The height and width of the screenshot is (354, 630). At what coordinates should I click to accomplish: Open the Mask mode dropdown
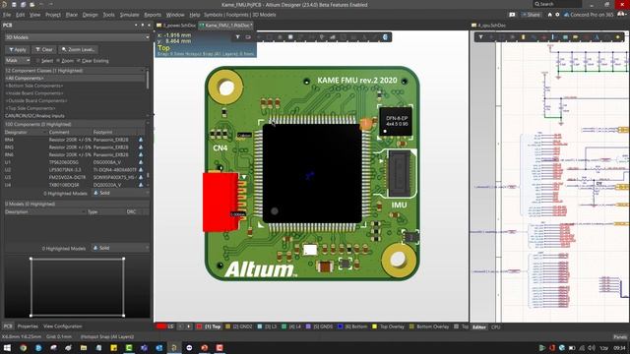point(18,60)
